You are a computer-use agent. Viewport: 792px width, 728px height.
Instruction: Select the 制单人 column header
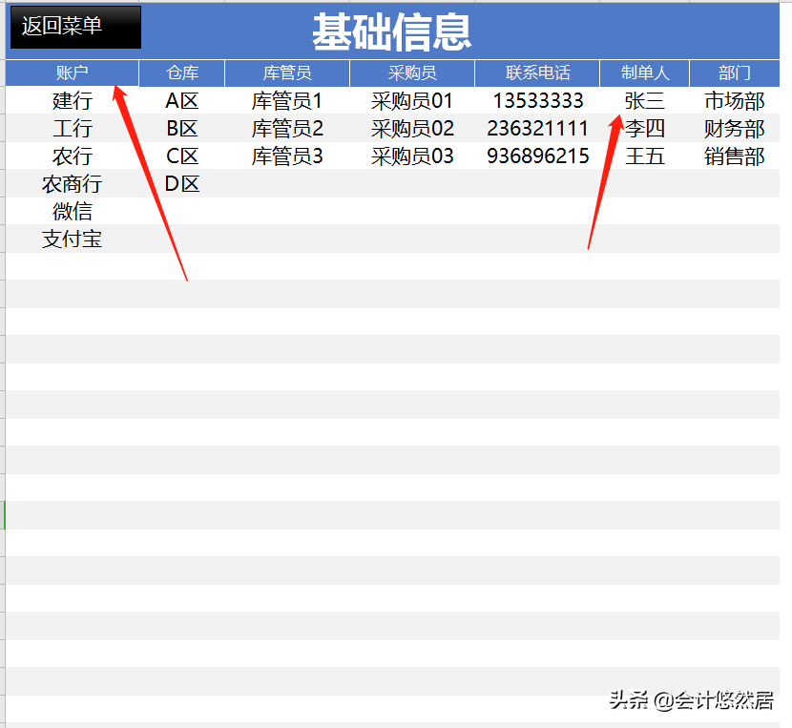[x=644, y=73]
